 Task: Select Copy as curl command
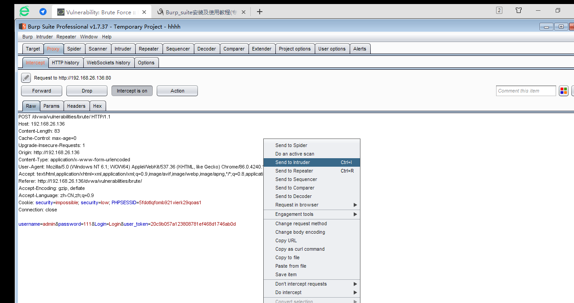(x=312, y=249)
